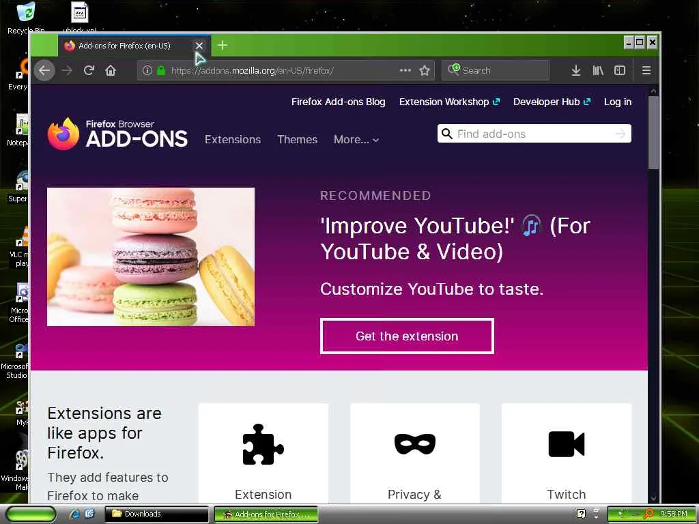Viewport: 699px width, 524px height.
Task: Click scrollbar down arrow
Action: point(653,498)
